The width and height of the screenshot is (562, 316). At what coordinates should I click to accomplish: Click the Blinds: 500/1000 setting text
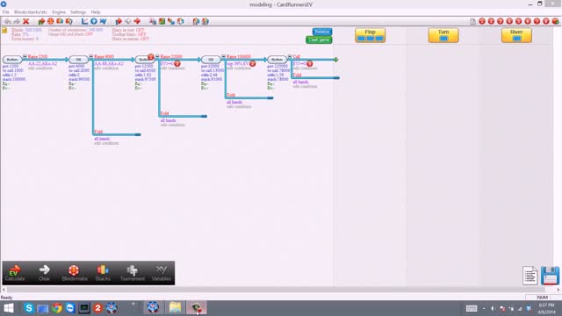pyautogui.click(x=26, y=30)
